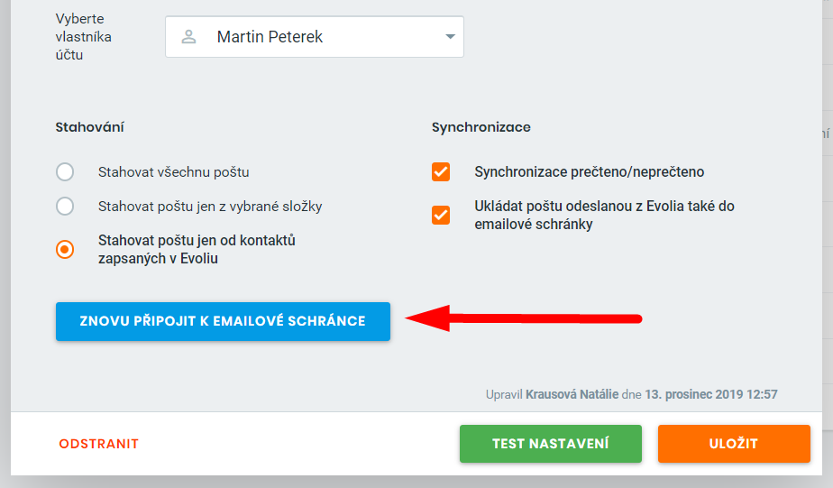Click the Stahovat všechnu poštu label text
833x488 pixels.
pyautogui.click(x=174, y=172)
